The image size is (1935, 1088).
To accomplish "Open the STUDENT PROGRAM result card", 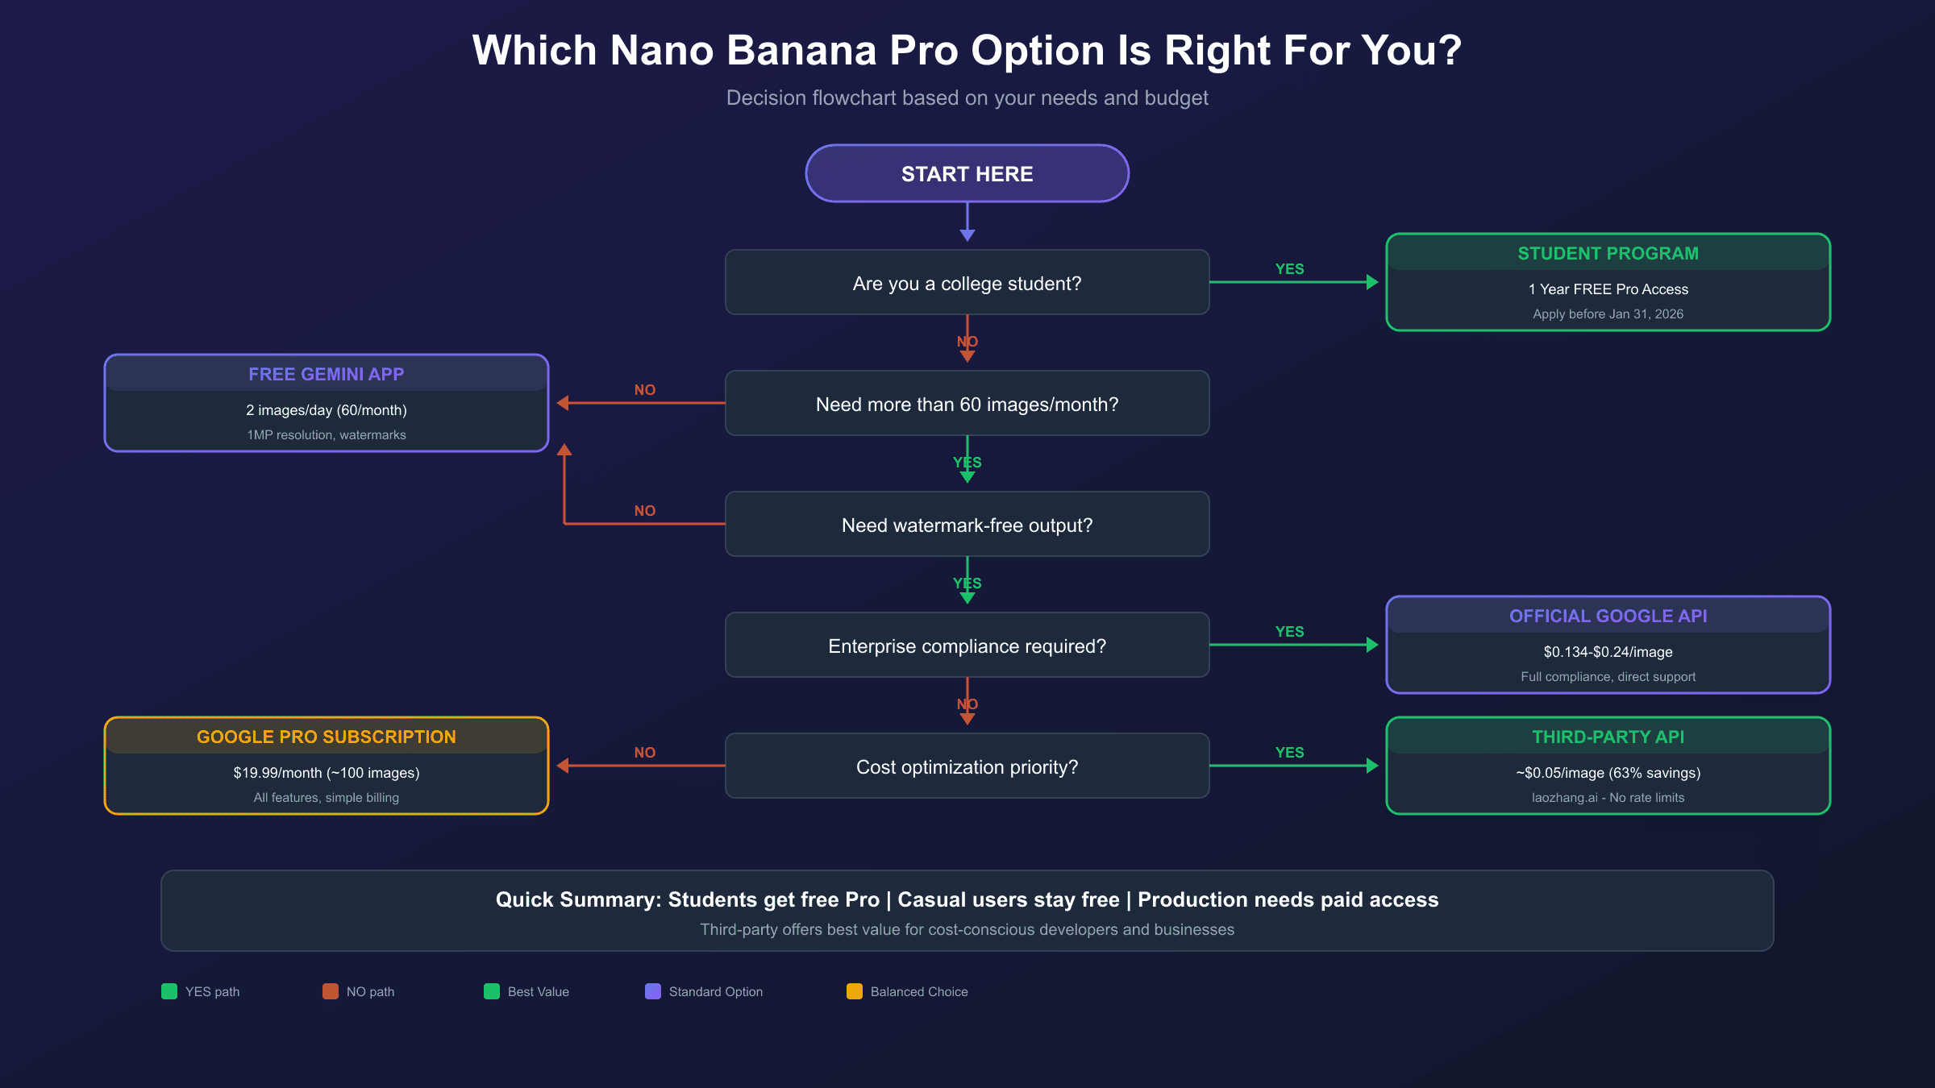I will (x=1608, y=283).
